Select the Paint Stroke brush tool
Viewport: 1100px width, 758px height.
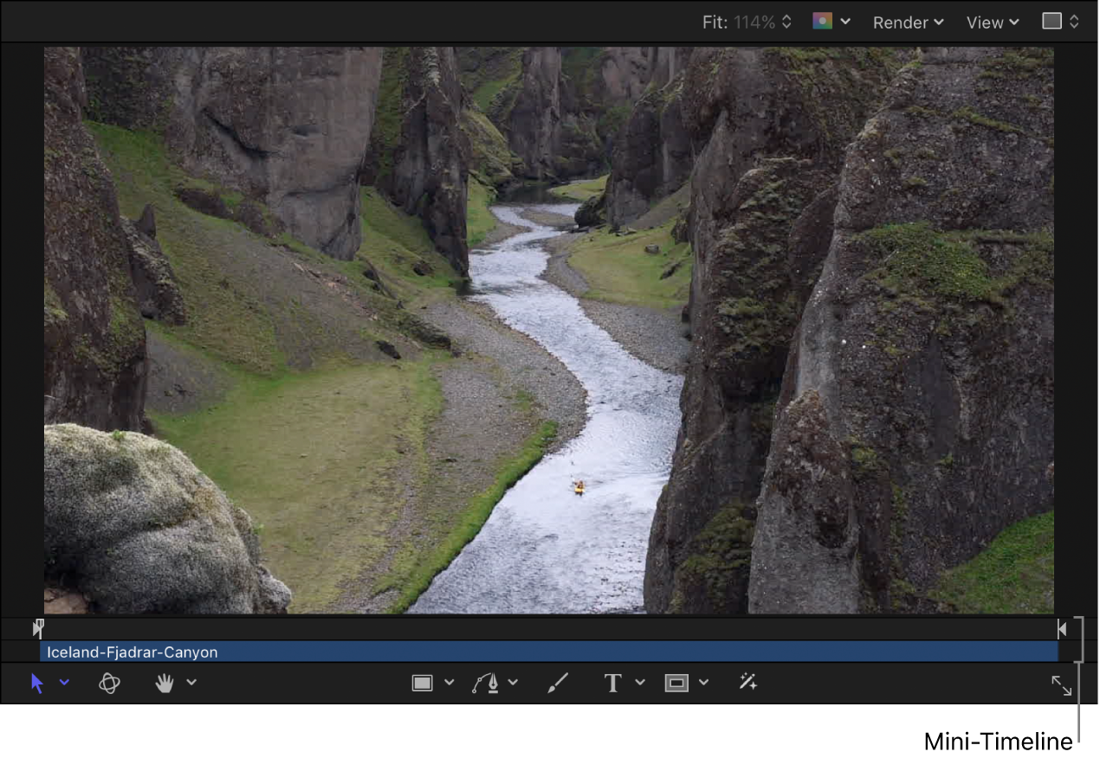559,684
